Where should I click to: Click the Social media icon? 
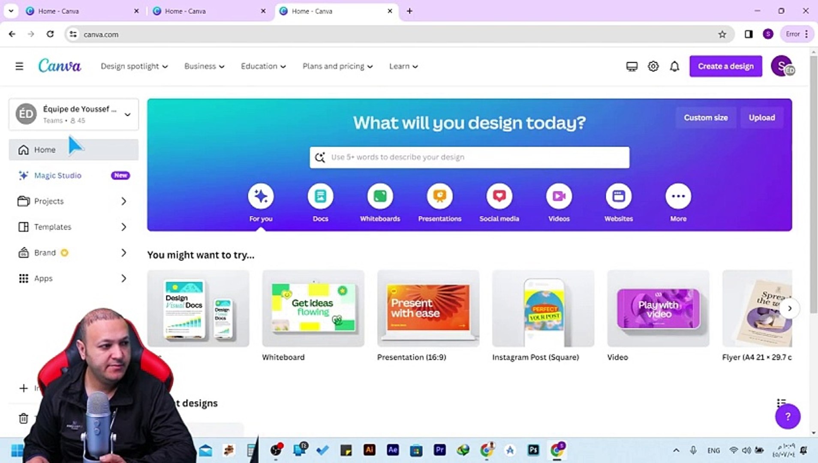(499, 196)
